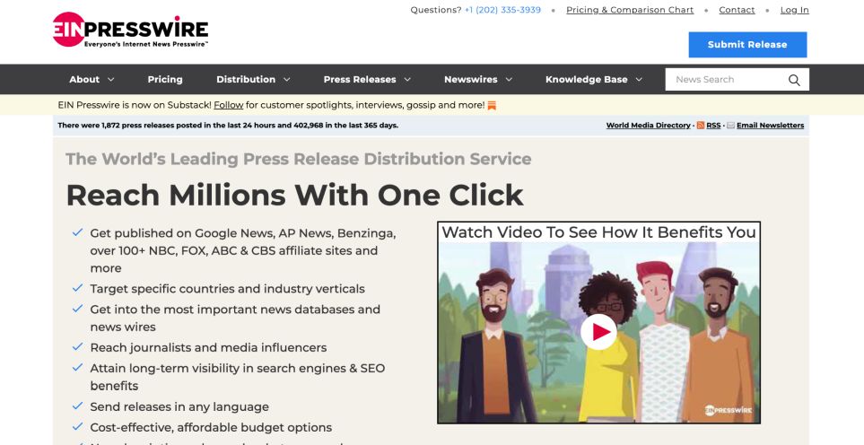The height and width of the screenshot is (445, 864).
Task: Expand the About menu dropdown
Action: click(x=91, y=79)
